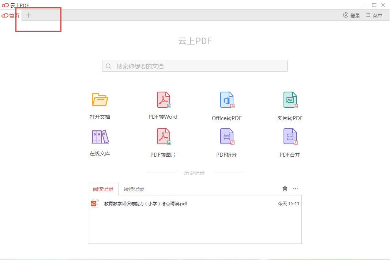The image size is (390, 260).
Task: Launch Office转PDF converter icon
Action: point(227,100)
